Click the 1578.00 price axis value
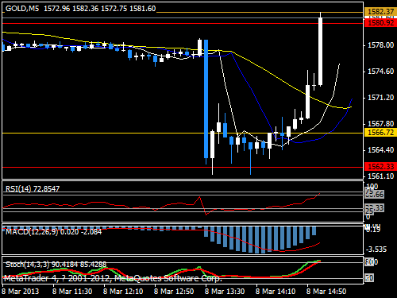This screenshot has width=397, height=298. (380, 45)
